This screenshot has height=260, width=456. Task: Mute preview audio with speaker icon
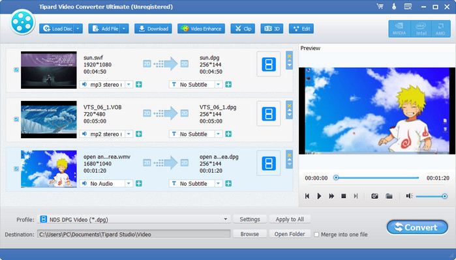click(409, 196)
